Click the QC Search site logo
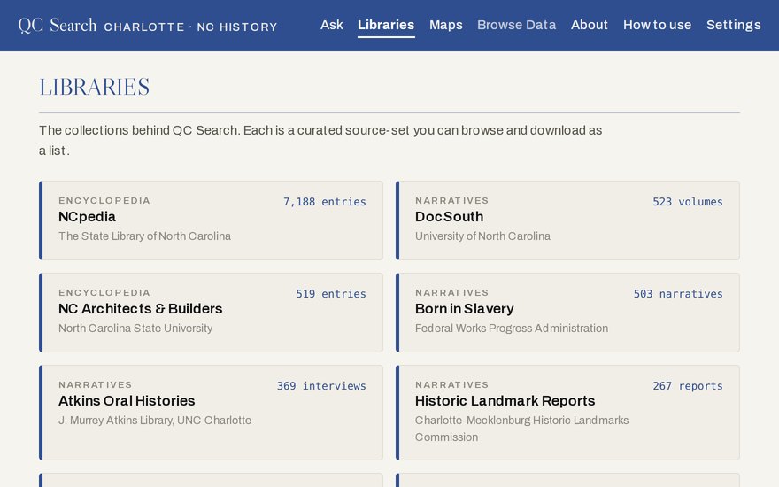This screenshot has width=779, height=487. [58, 26]
